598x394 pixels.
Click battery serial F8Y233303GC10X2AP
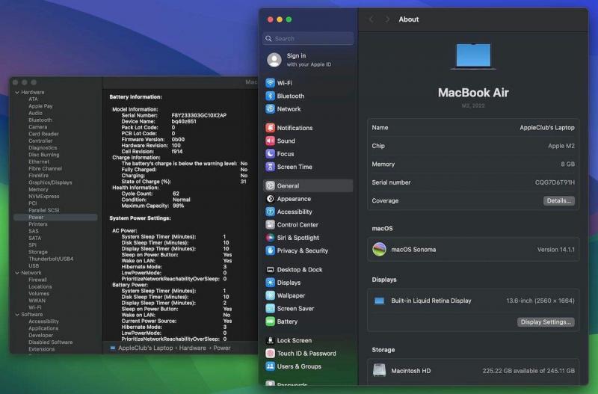(x=199, y=116)
